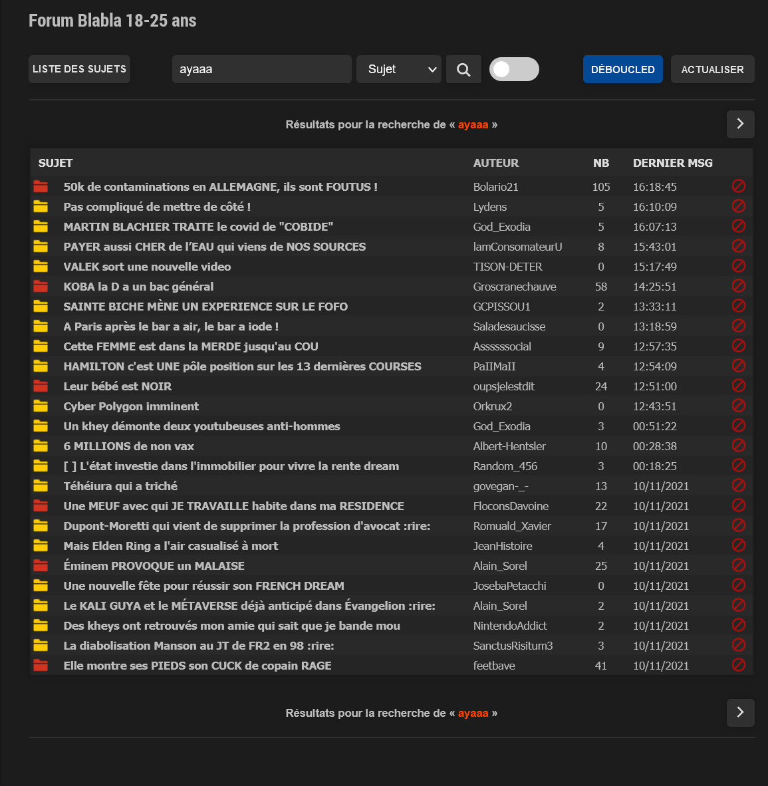Click author Random_456

pyautogui.click(x=505, y=466)
